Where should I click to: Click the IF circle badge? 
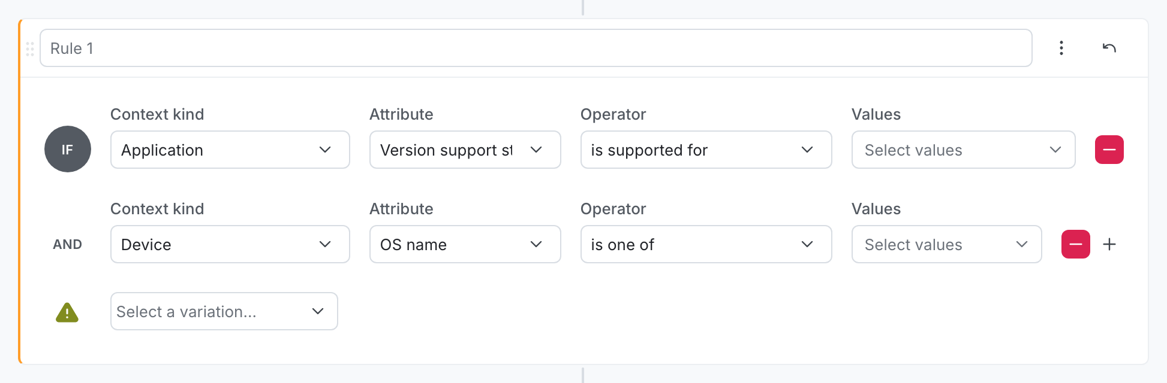point(68,149)
